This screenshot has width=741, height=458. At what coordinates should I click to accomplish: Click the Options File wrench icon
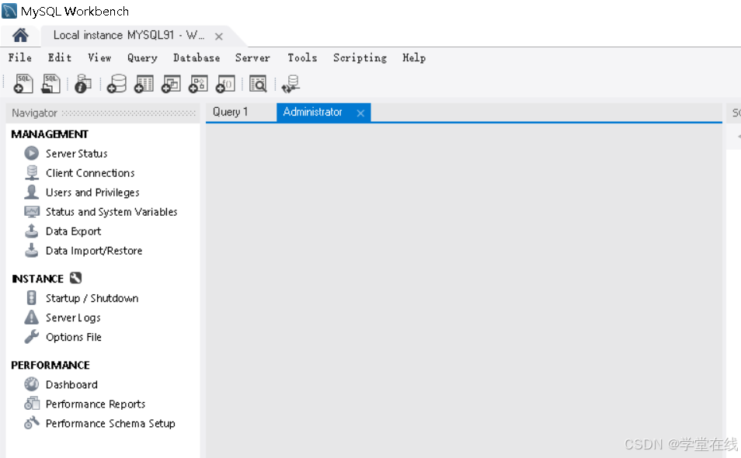(x=32, y=337)
